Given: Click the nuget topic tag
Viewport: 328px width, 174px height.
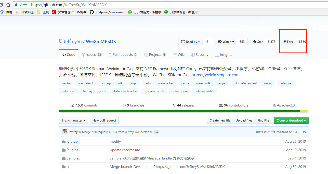Looking at the screenshot, I should (134, 83).
